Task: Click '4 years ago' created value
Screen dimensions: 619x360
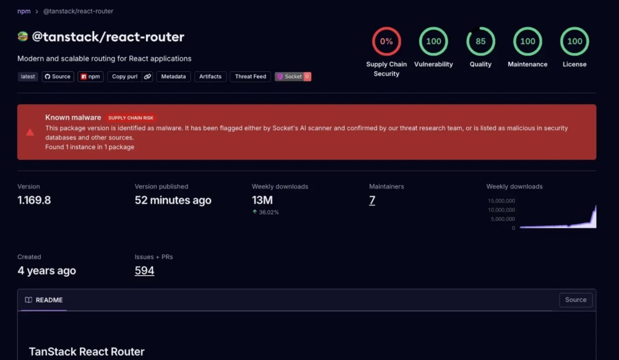Action: [x=46, y=271]
